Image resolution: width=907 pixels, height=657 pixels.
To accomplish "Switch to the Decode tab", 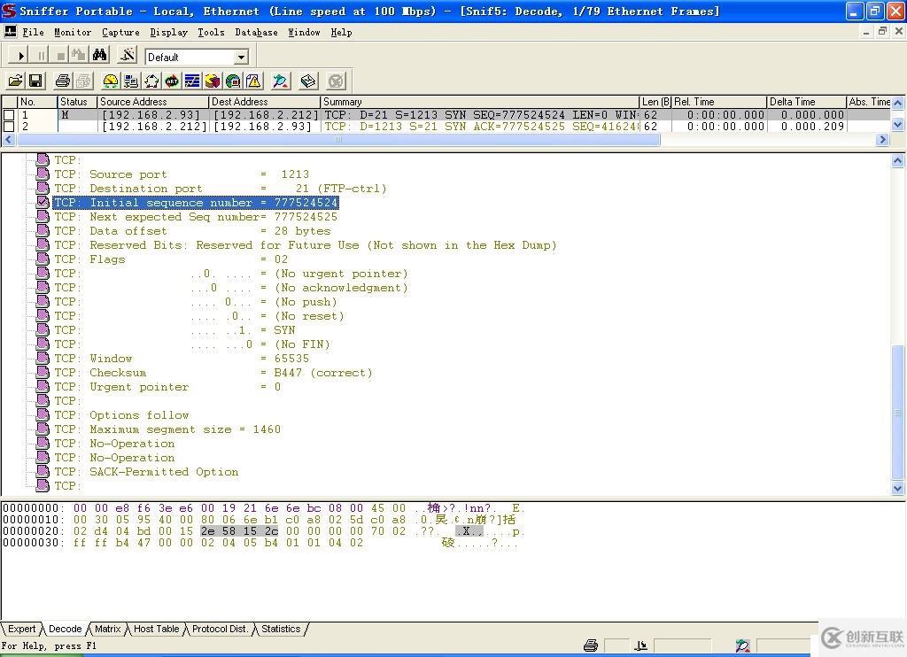I will 66,629.
